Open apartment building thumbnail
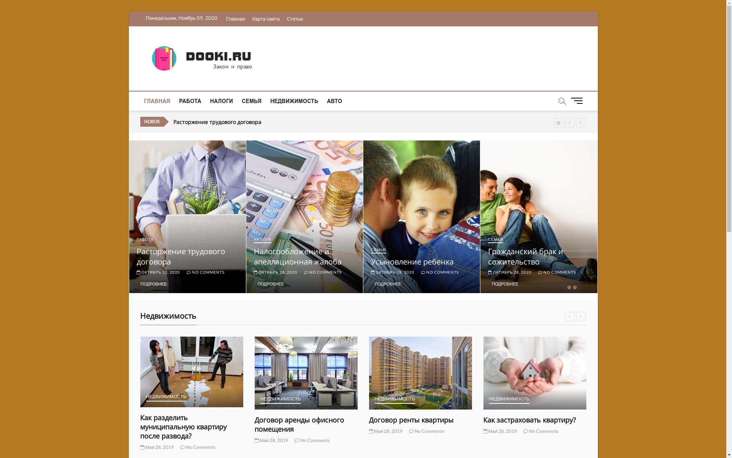The height and width of the screenshot is (458, 732). 421,373
